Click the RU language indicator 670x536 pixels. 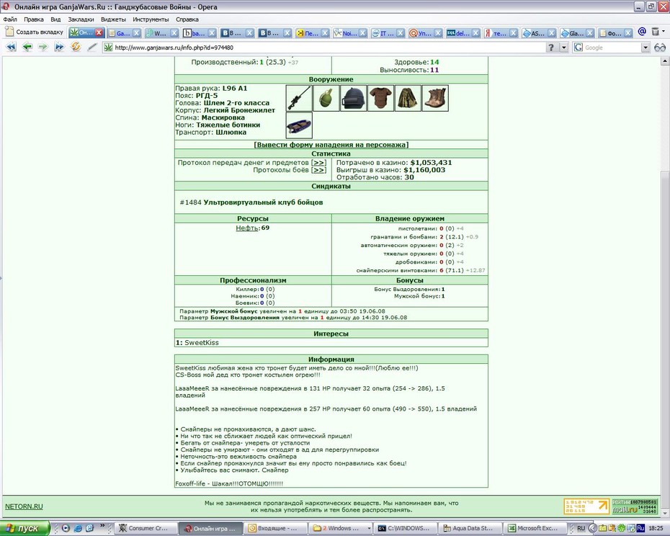coord(581,528)
